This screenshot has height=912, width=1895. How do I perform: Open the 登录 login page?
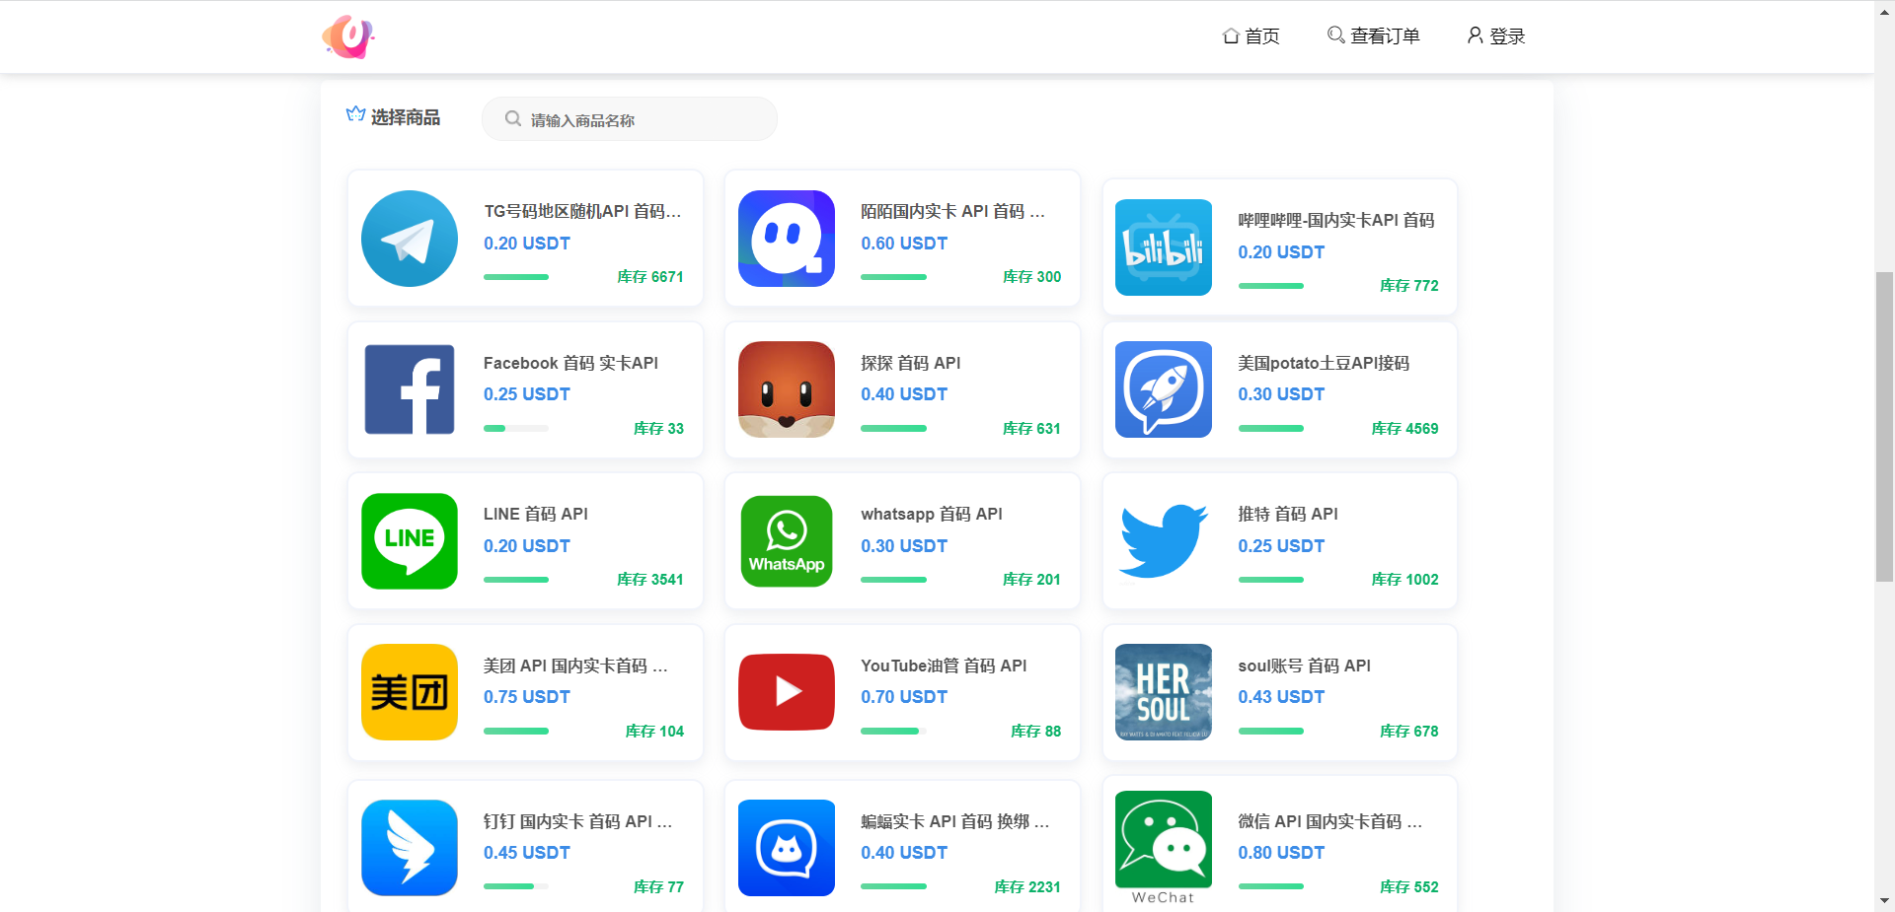pyautogui.click(x=1496, y=36)
